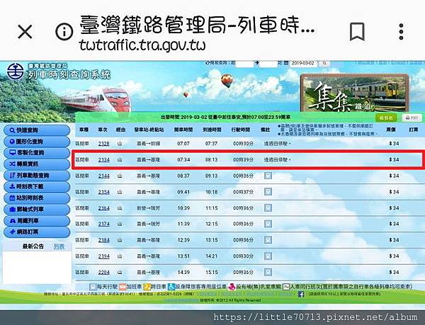Click daily-service note icon for train 2194

[268, 256]
